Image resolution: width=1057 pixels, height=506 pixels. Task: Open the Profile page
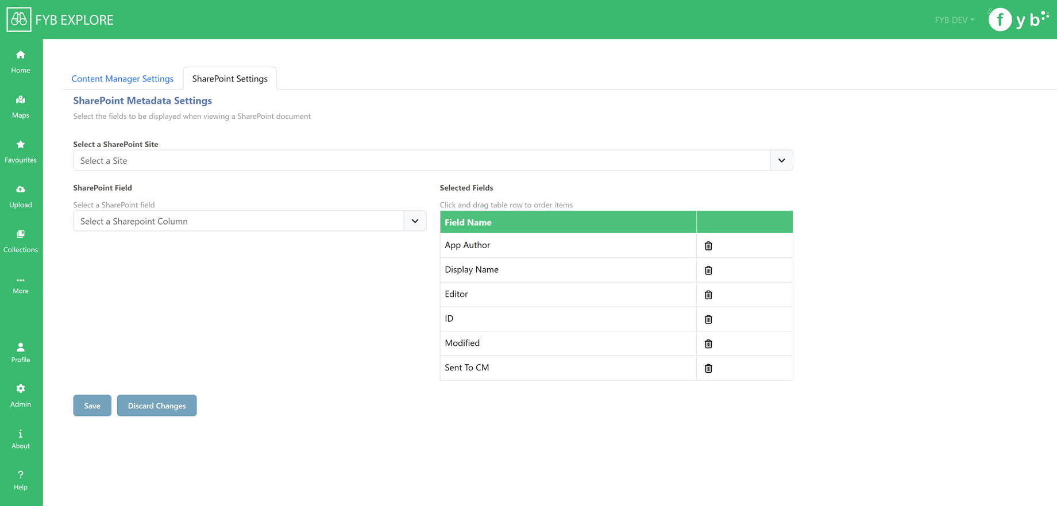(21, 352)
